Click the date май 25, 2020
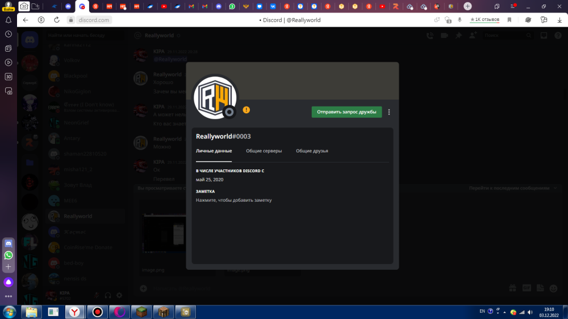The height and width of the screenshot is (319, 568). point(210,180)
